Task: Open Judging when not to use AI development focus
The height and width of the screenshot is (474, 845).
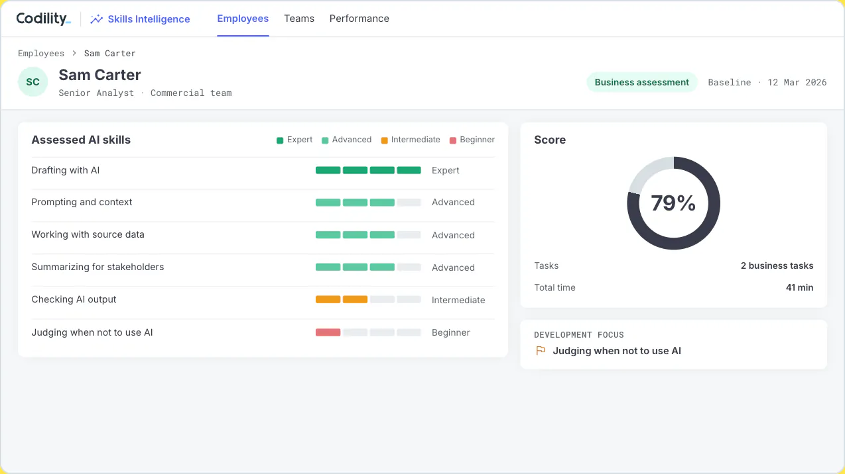Action: pyautogui.click(x=617, y=351)
